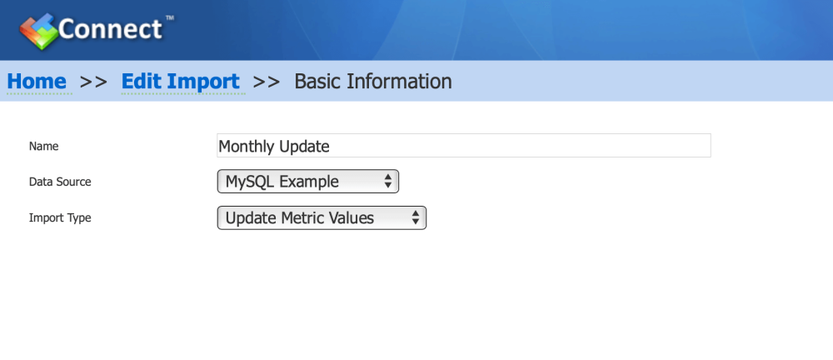
Task: Go to Home breadcrumb link
Action: click(x=37, y=82)
